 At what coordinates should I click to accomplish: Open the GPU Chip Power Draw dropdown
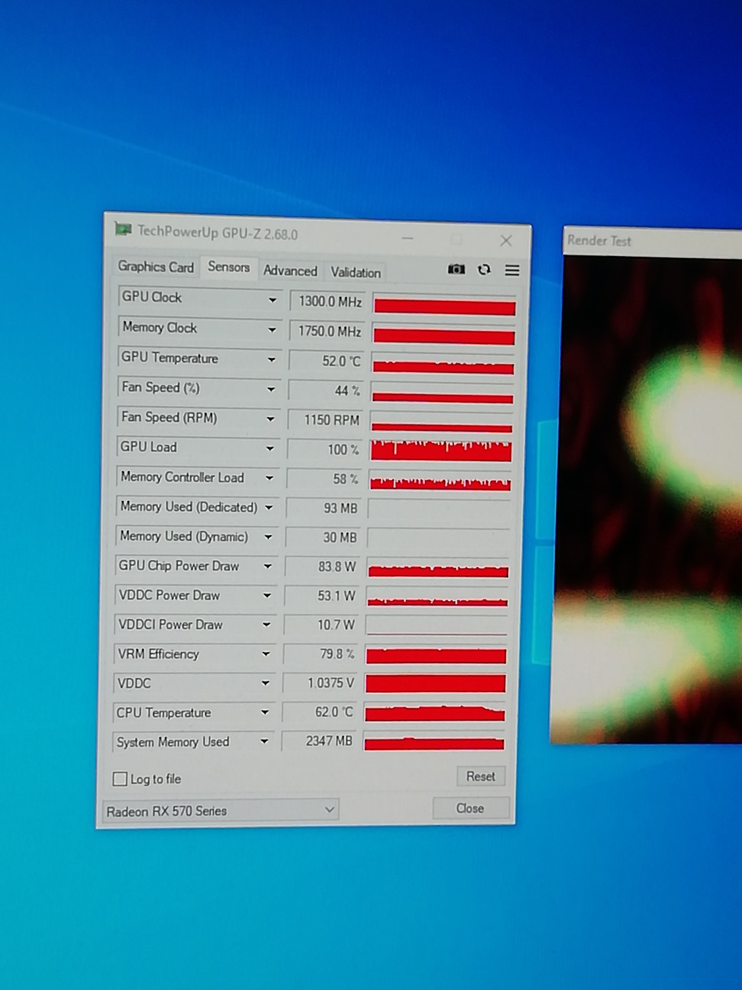click(267, 566)
